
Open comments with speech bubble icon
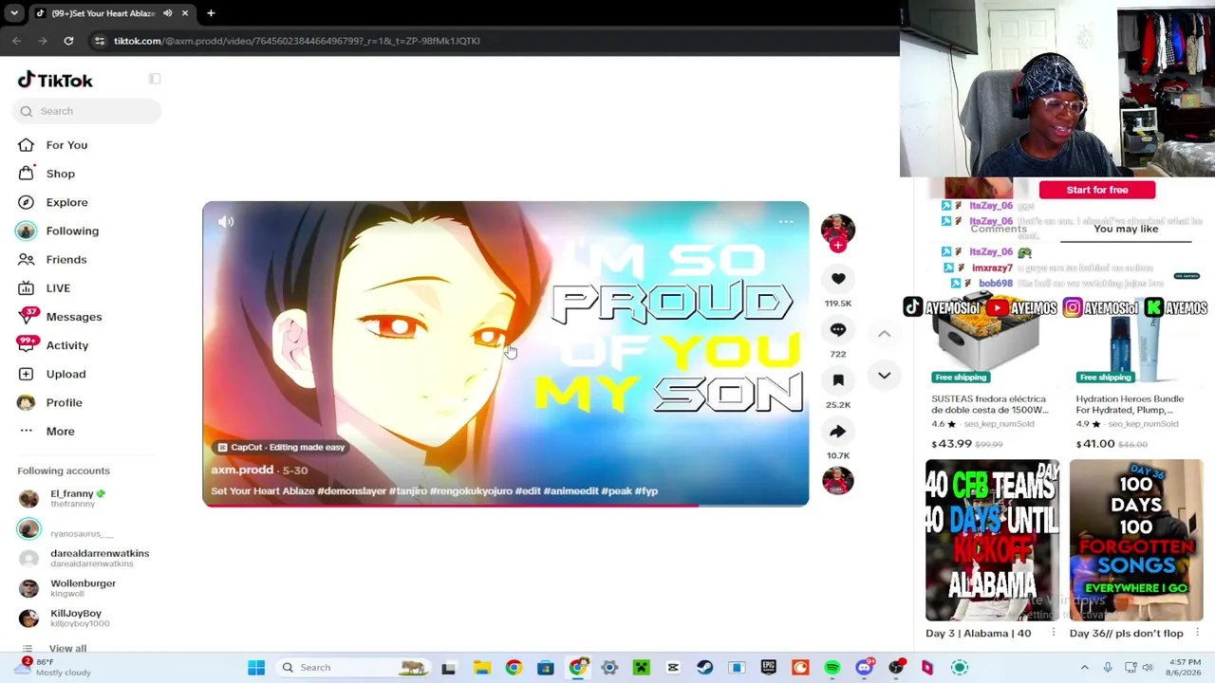pyautogui.click(x=838, y=329)
